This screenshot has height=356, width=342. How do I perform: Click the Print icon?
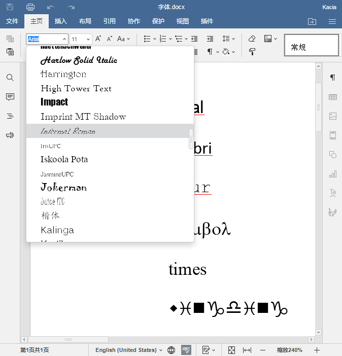tap(30, 7)
